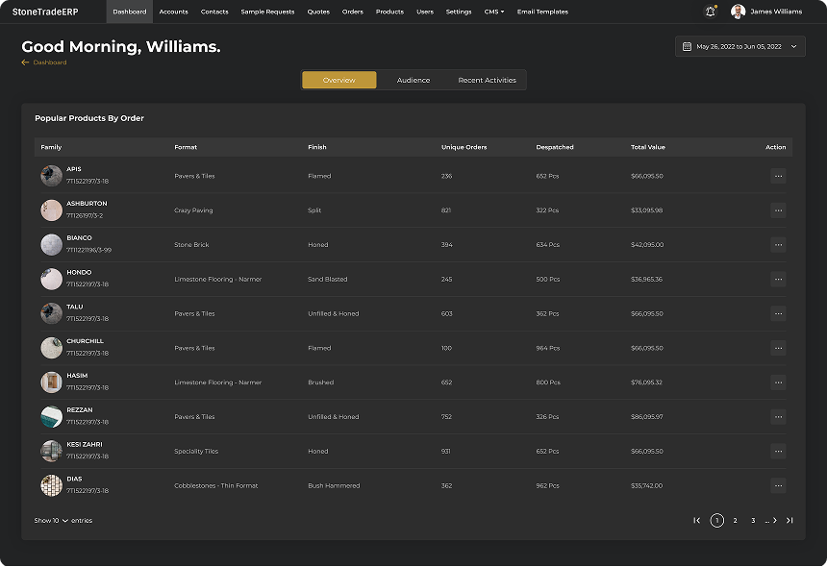Open the Quotes nav item

318,12
